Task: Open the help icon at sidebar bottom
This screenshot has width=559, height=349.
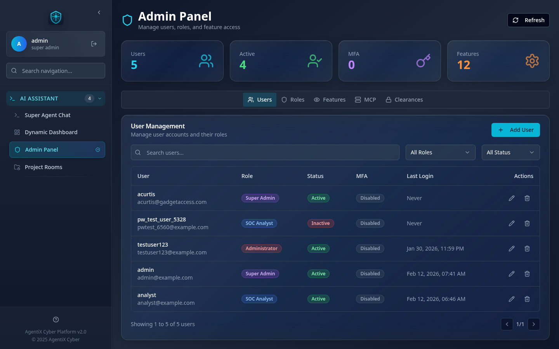Action: [x=56, y=319]
